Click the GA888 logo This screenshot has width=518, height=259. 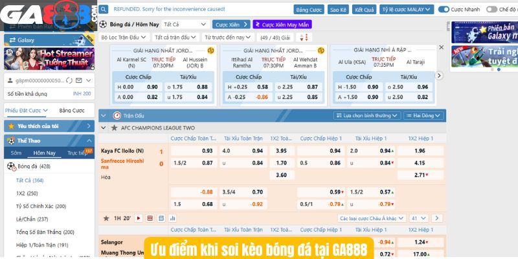(50, 15)
